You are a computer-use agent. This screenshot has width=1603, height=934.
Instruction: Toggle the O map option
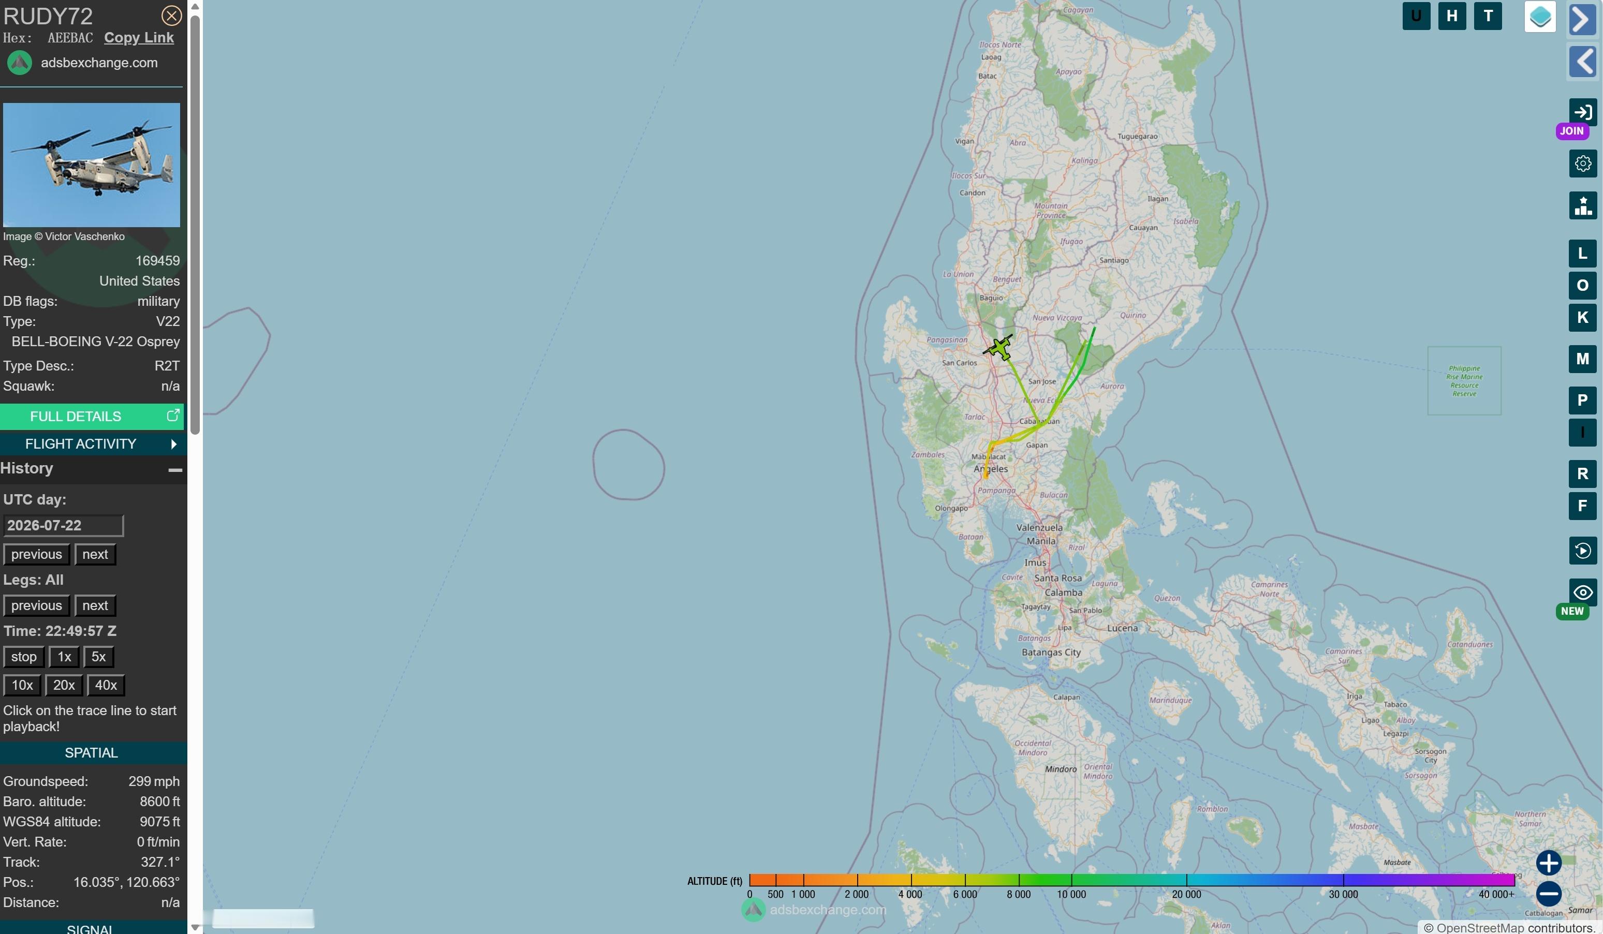point(1583,286)
